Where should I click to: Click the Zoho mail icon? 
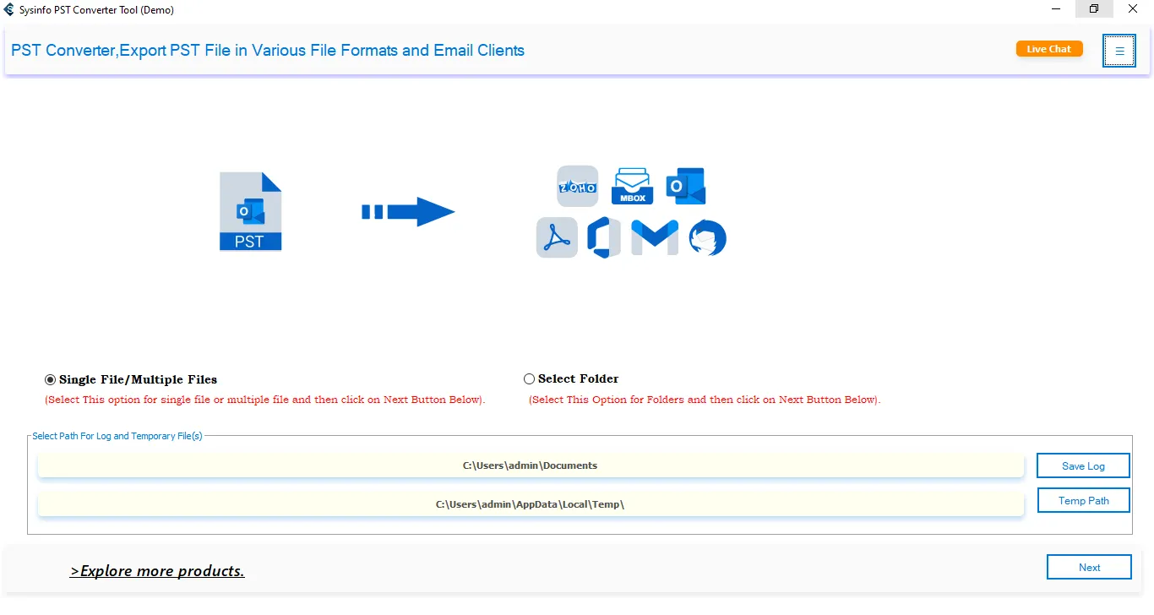(x=578, y=186)
